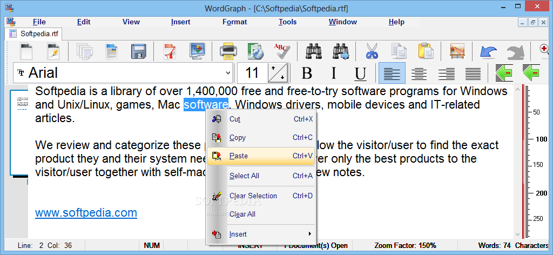This screenshot has width=553, height=255.
Task: Run the ABC spell check
Action: coord(282,51)
